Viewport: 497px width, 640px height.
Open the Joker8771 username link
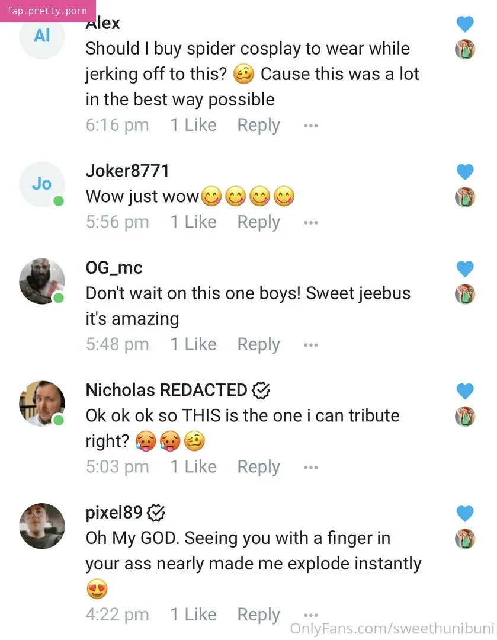pyautogui.click(x=127, y=171)
